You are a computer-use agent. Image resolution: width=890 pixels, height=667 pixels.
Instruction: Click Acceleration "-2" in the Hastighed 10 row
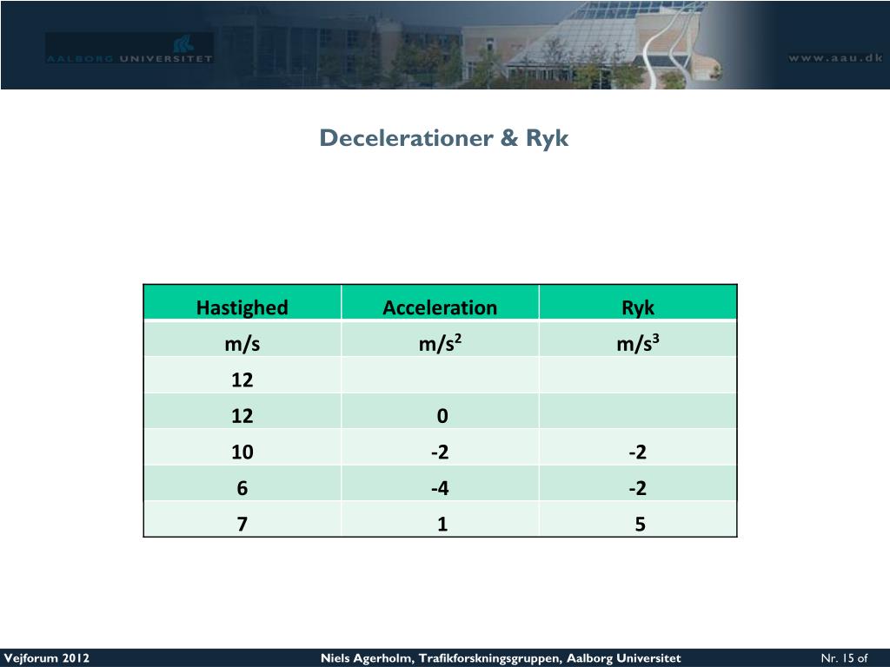[440, 452]
